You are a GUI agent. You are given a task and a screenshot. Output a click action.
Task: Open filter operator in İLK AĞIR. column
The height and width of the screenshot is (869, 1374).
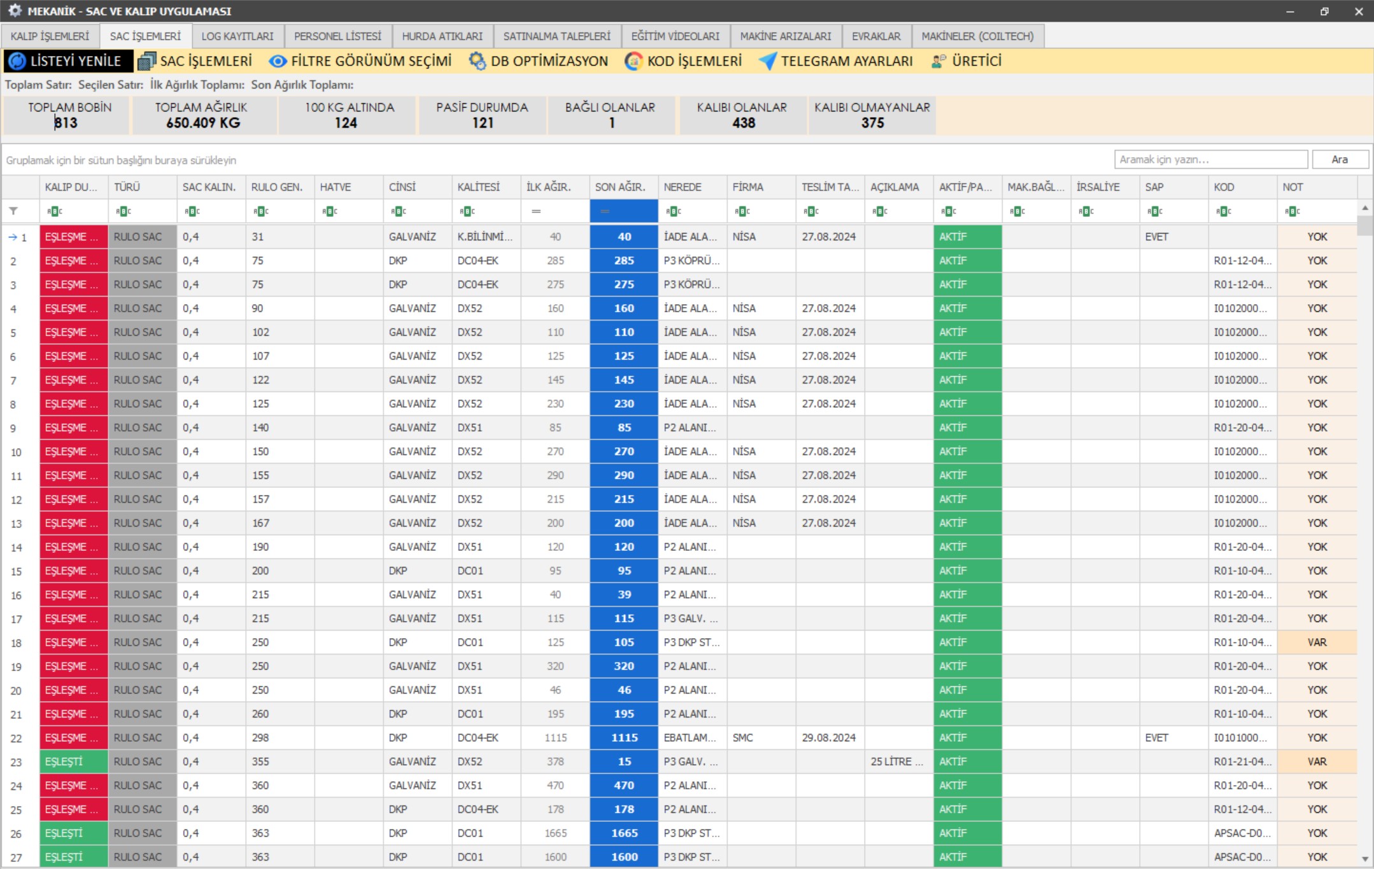tap(536, 211)
